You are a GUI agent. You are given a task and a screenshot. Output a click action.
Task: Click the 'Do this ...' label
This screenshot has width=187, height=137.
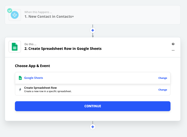[30, 44]
